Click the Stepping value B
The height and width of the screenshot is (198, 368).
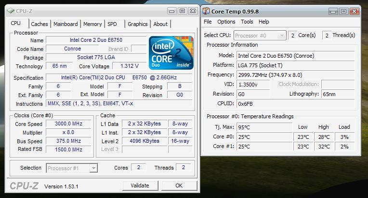[180, 86]
